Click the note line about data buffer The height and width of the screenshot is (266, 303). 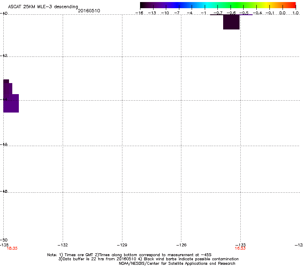click(148, 259)
